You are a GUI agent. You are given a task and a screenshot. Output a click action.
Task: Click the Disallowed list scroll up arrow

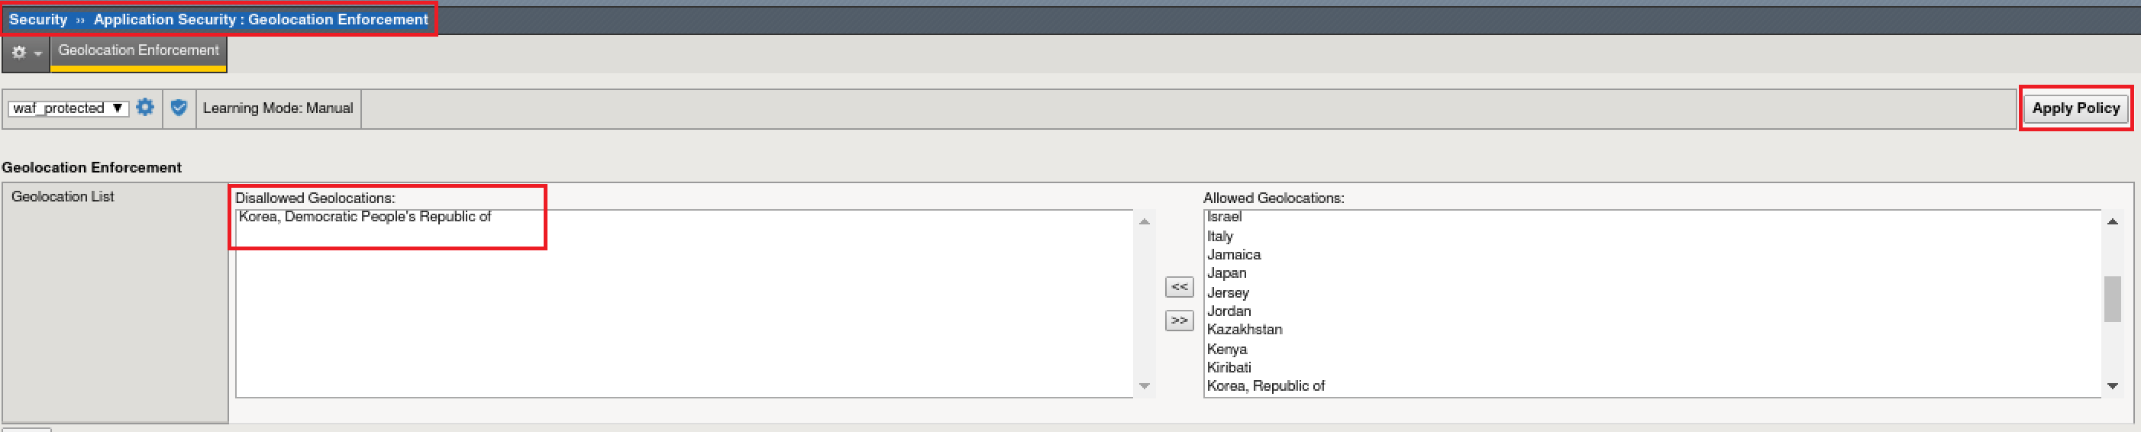(x=1144, y=221)
